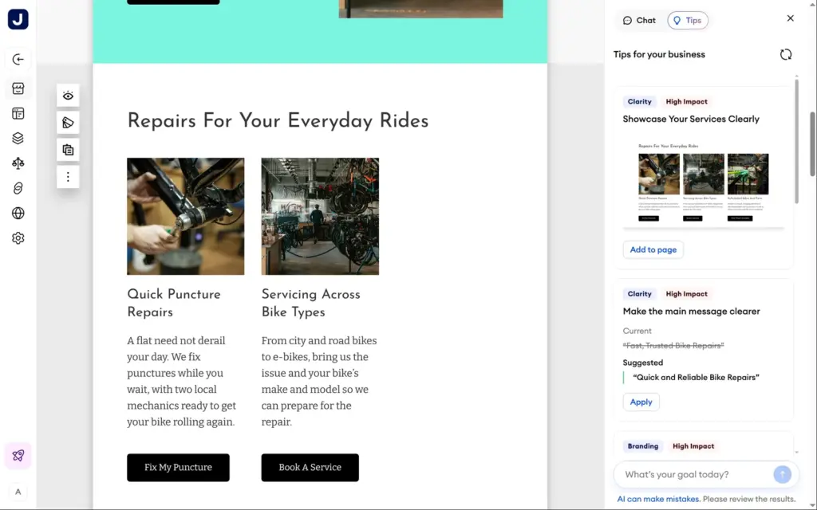Click the Tips for your business heading
The height and width of the screenshot is (510, 817).
(659, 55)
